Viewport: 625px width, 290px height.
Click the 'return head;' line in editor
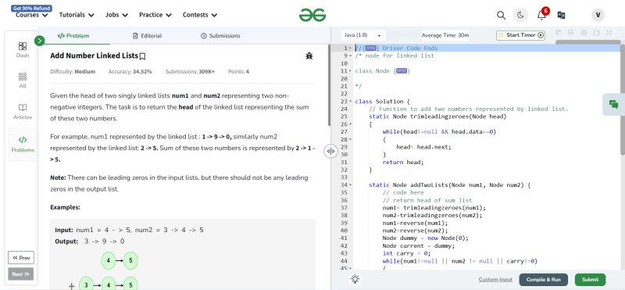pyautogui.click(x=403, y=163)
